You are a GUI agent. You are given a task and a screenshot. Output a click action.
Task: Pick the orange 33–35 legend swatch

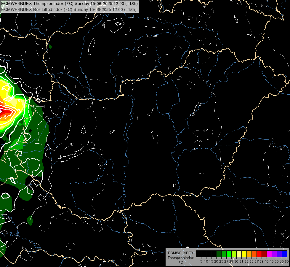pos(249,254)
